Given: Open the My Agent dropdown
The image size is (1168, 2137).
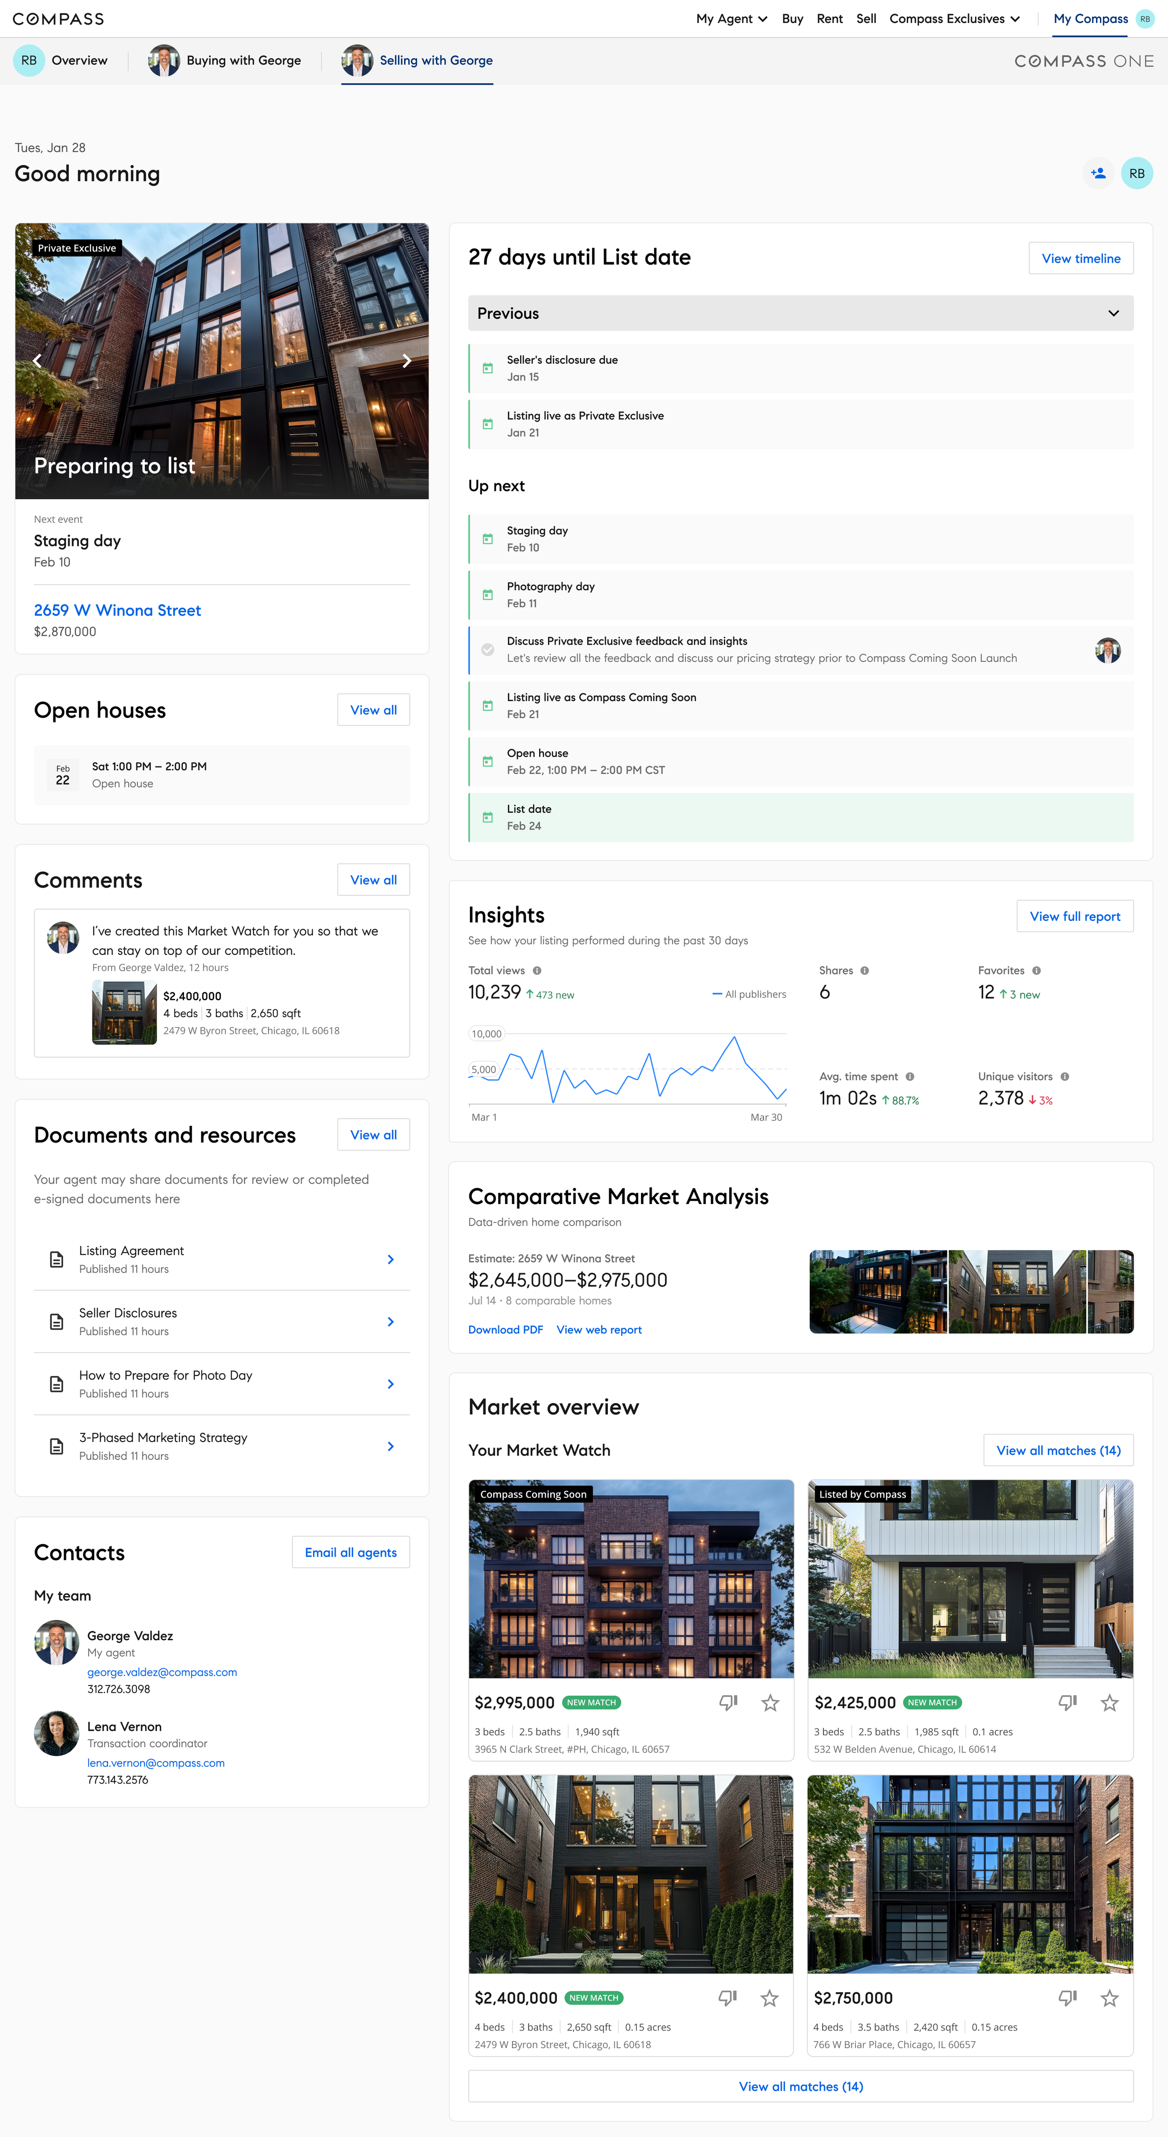Looking at the screenshot, I should (731, 18).
